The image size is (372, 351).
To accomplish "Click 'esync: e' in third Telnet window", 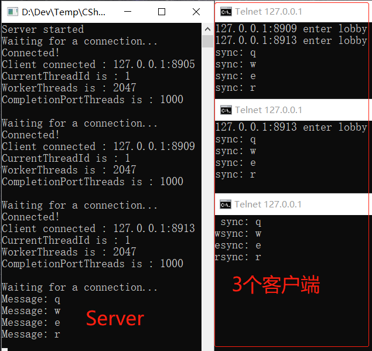I will point(238,246).
